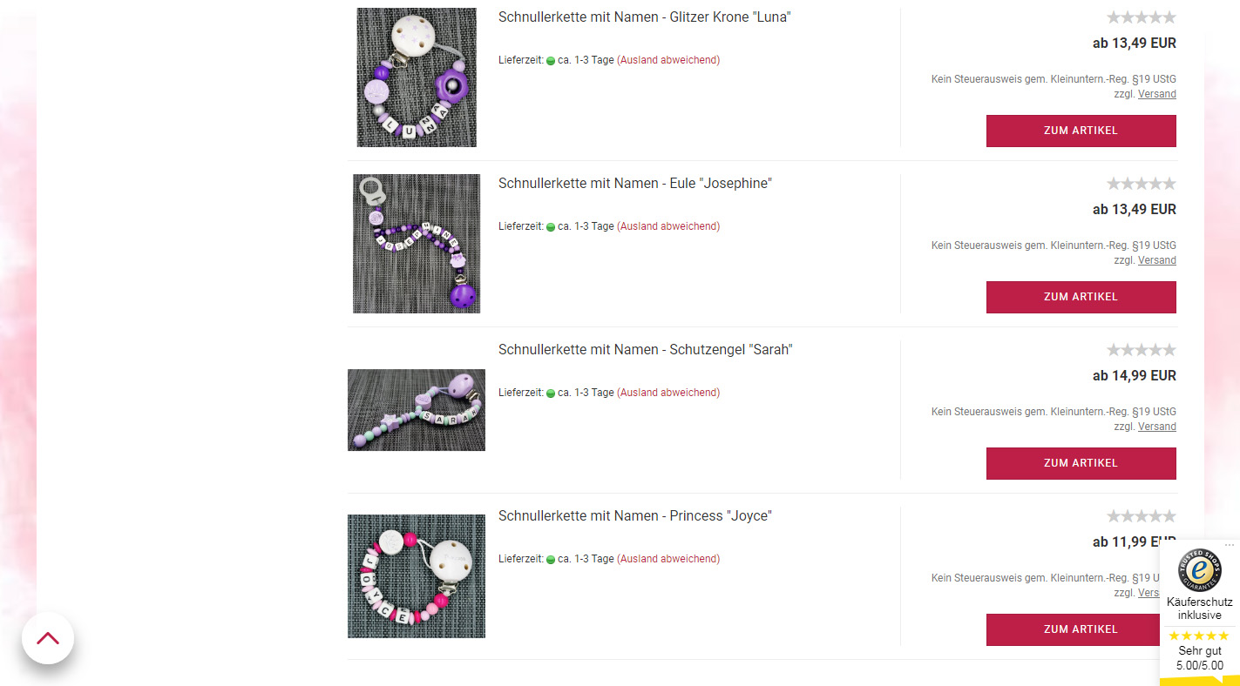
Task: Click the star rating for the Joyce chain
Action: [x=1141, y=516]
